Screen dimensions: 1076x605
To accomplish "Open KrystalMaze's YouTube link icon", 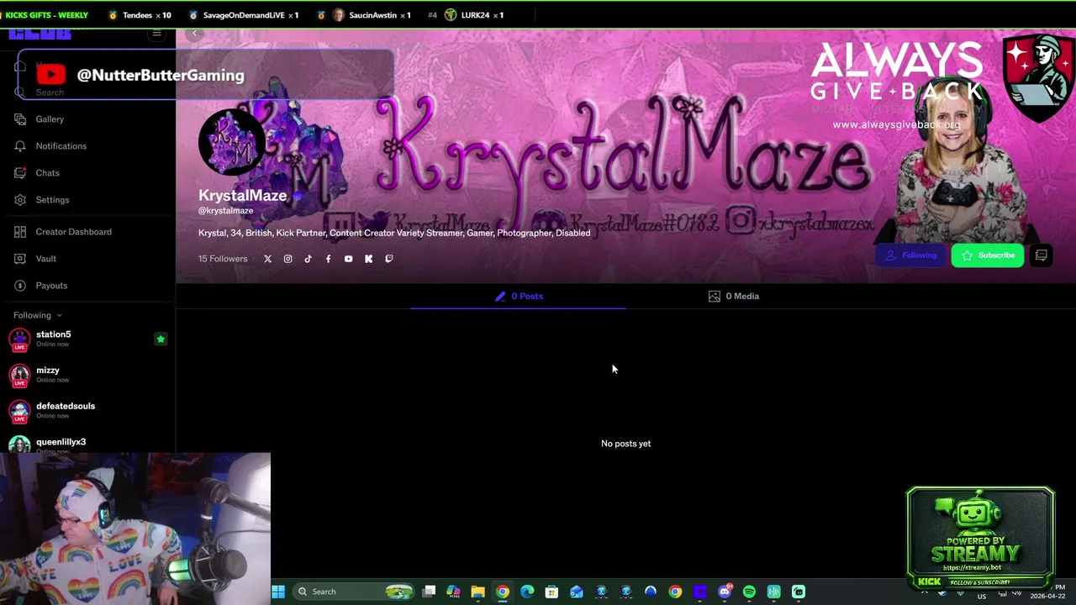I will point(348,259).
